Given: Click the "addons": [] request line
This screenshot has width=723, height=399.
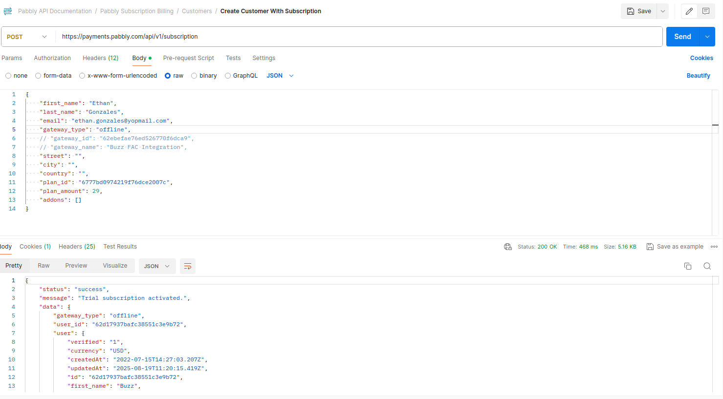Looking at the screenshot, I should pyautogui.click(x=61, y=200).
